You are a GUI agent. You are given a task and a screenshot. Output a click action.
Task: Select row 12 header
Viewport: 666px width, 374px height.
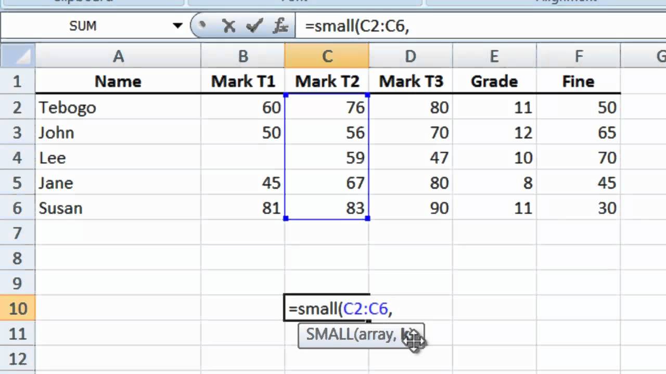[x=18, y=358]
